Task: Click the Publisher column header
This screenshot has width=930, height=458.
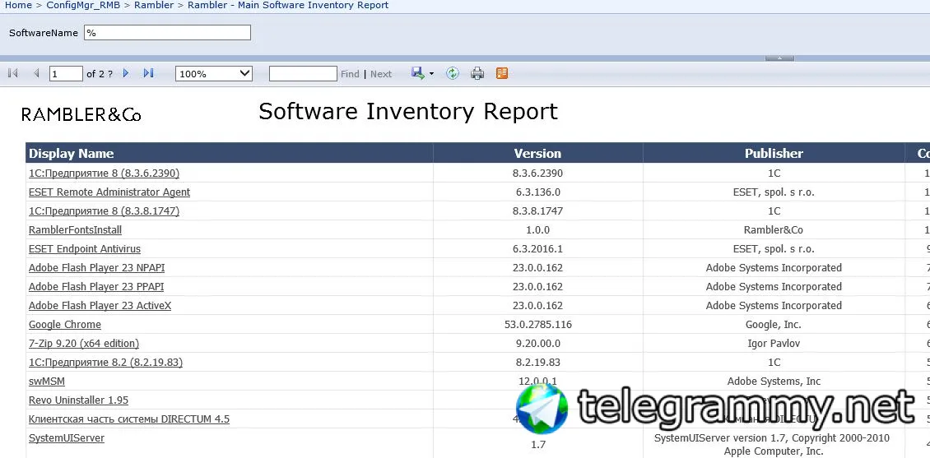Action: [x=774, y=153]
